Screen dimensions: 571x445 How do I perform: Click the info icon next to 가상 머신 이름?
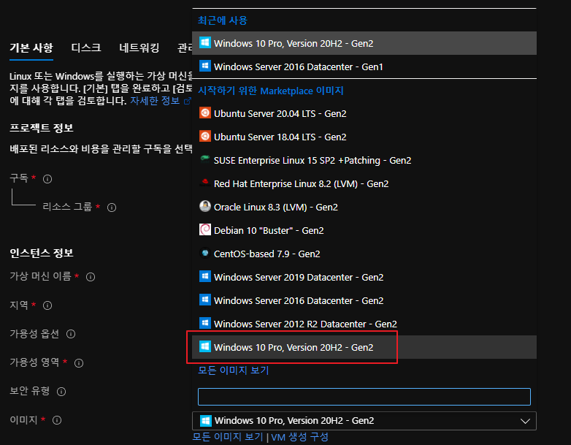tap(91, 277)
